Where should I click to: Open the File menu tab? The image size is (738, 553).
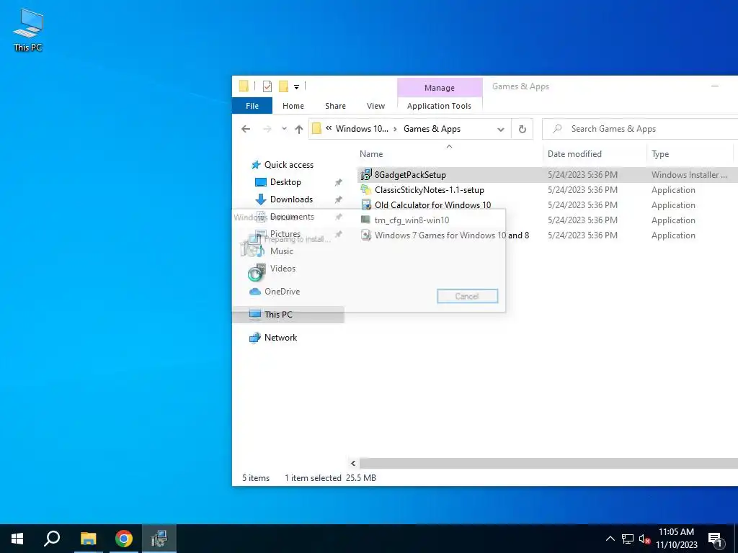coord(252,106)
